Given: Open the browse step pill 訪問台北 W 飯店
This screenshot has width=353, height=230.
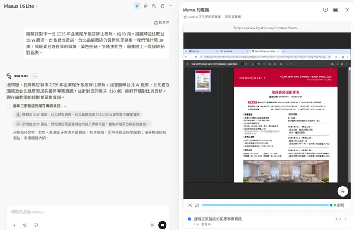Looking at the screenshot, I should (82, 124).
